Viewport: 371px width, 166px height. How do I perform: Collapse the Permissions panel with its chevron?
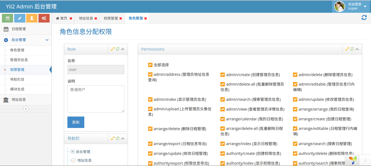(357, 49)
